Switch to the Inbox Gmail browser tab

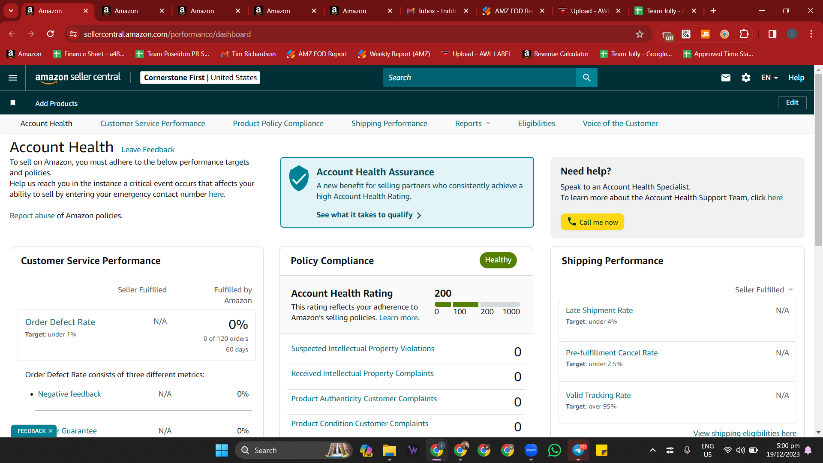click(x=437, y=11)
